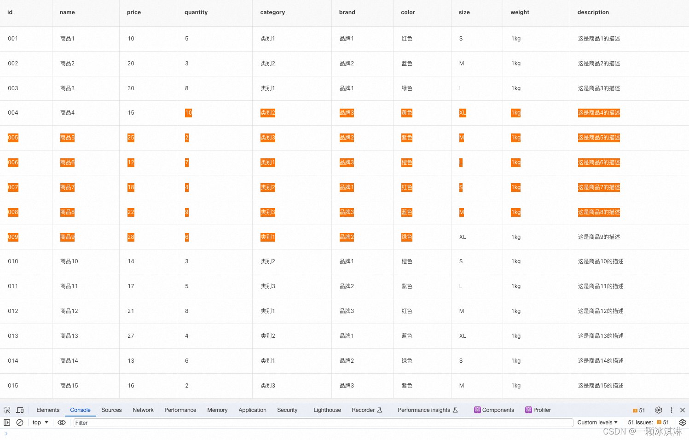689x440 pixels.
Task: Create live expression with eye icon
Action: tap(62, 423)
